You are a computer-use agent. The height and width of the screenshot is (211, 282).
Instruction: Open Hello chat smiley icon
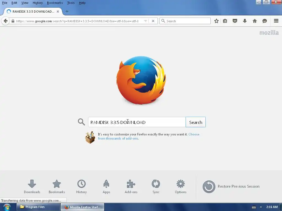coord(265,21)
